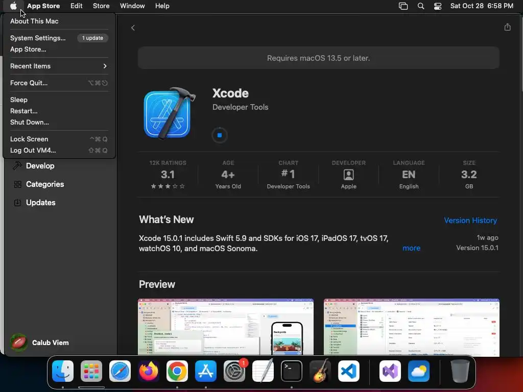Click the vertical scrollbar on the right

click(x=521, y=53)
